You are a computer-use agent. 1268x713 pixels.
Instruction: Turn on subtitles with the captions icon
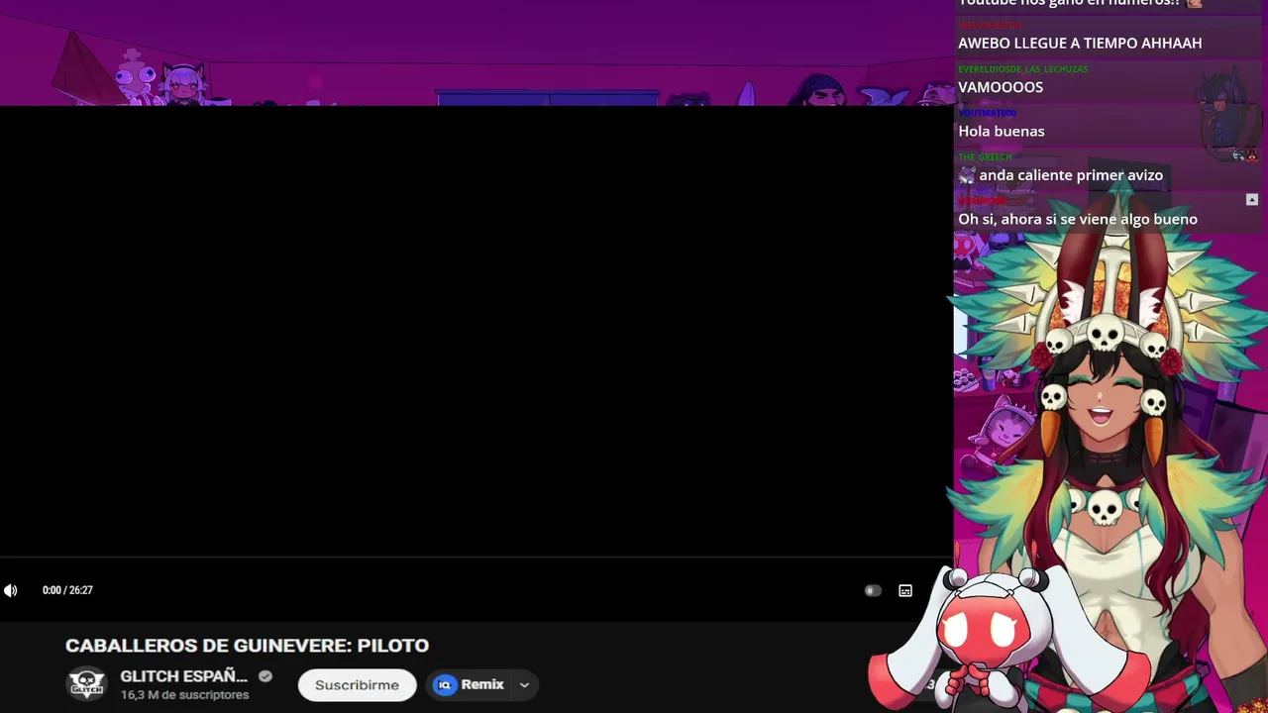905,590
